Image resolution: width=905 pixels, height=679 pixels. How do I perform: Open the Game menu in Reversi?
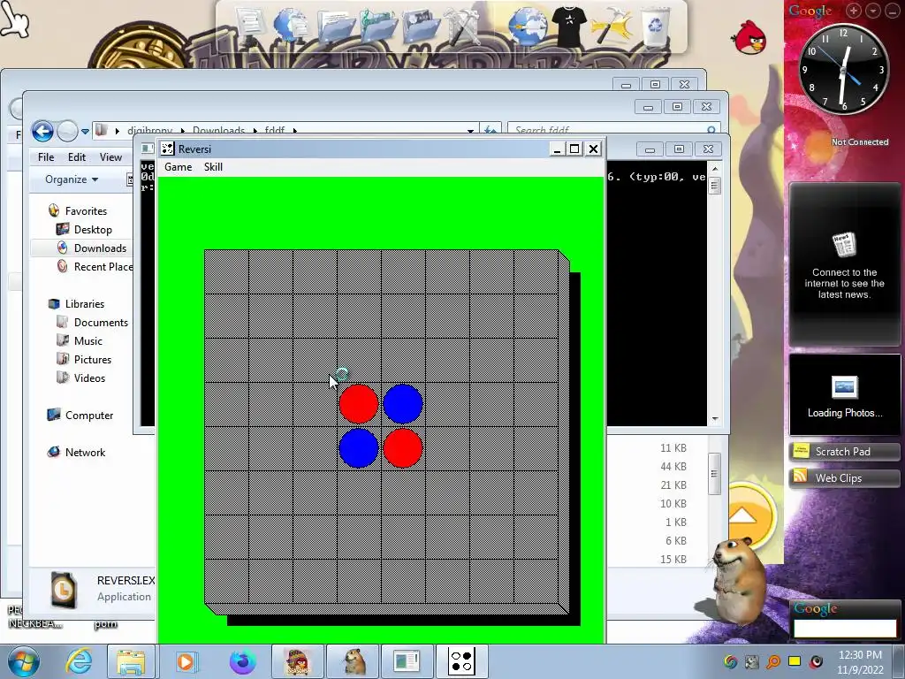(178, 167)
